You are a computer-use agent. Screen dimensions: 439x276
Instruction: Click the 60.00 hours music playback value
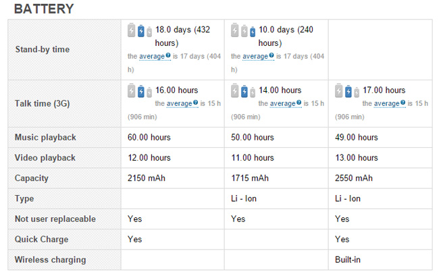149,138
